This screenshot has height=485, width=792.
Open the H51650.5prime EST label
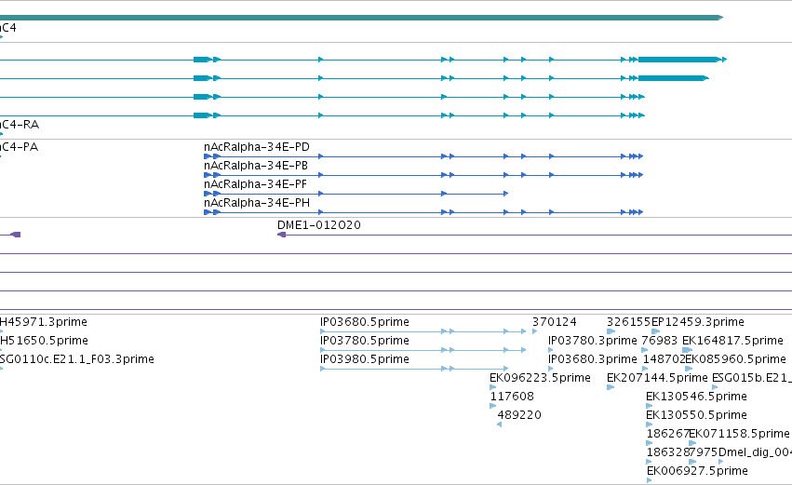[44, 341]
